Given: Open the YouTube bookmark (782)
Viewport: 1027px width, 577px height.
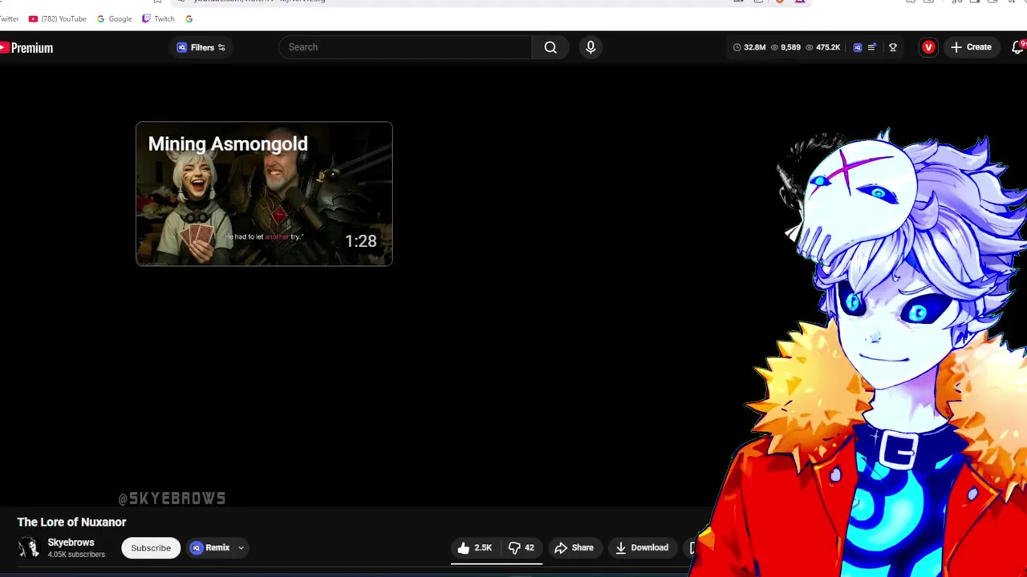Looking at the screenshot, I should (57, 18).
